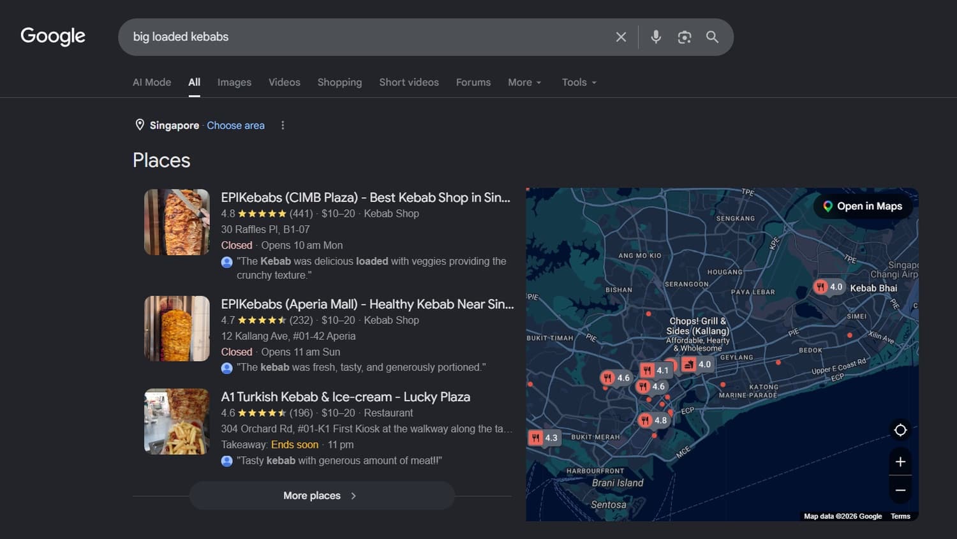Image resolution: width=957 pixels, height=539 pixels.
Task: Click the Places heading
Action: pyautogui.click(x=161, y=160)
